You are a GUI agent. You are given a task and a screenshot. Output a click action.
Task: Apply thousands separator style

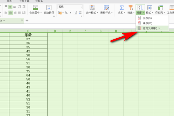pyautogui.click(x=71, y=13)
